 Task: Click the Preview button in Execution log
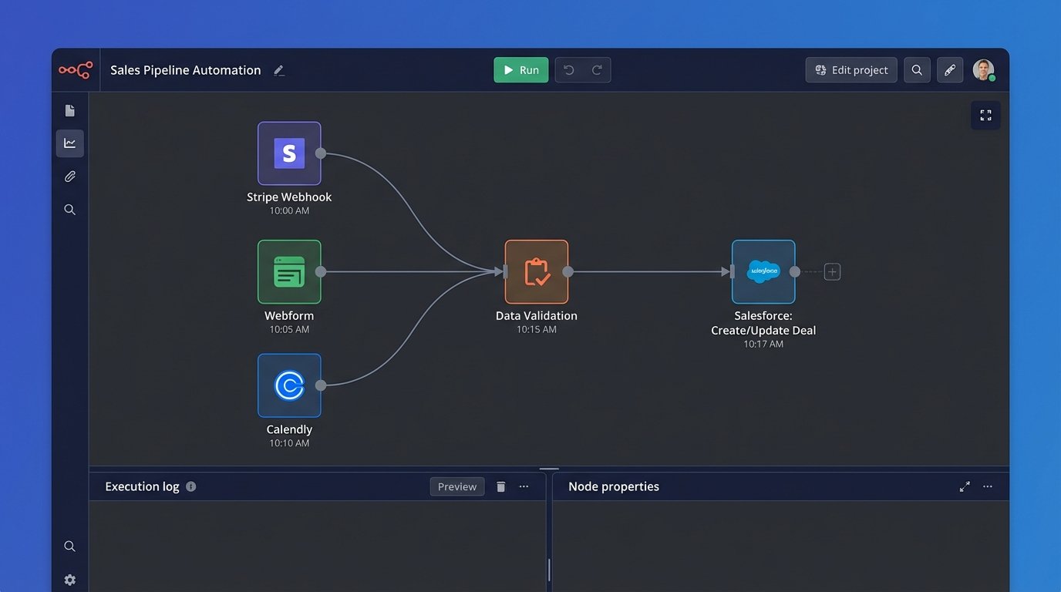click(457, 487)
